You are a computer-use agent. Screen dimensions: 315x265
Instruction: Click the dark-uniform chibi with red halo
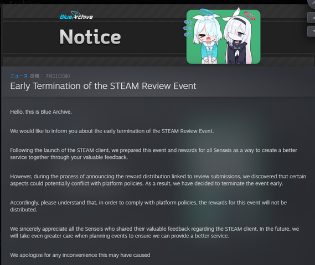click(239, 37)
